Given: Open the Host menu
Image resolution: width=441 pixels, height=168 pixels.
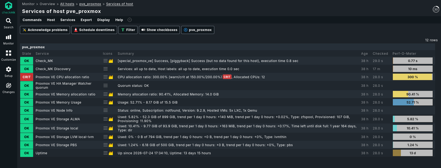Looking at the screenshot, I should click(x=51, y=20).
